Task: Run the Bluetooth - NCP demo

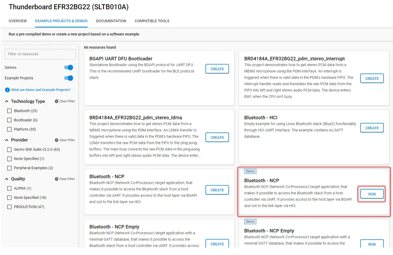Action: click(x=371, y=194)
